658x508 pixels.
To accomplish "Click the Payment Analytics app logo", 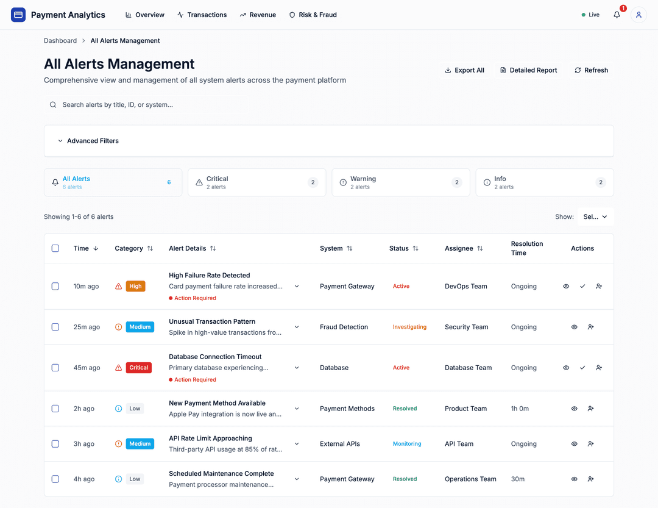I will [18, 14].
